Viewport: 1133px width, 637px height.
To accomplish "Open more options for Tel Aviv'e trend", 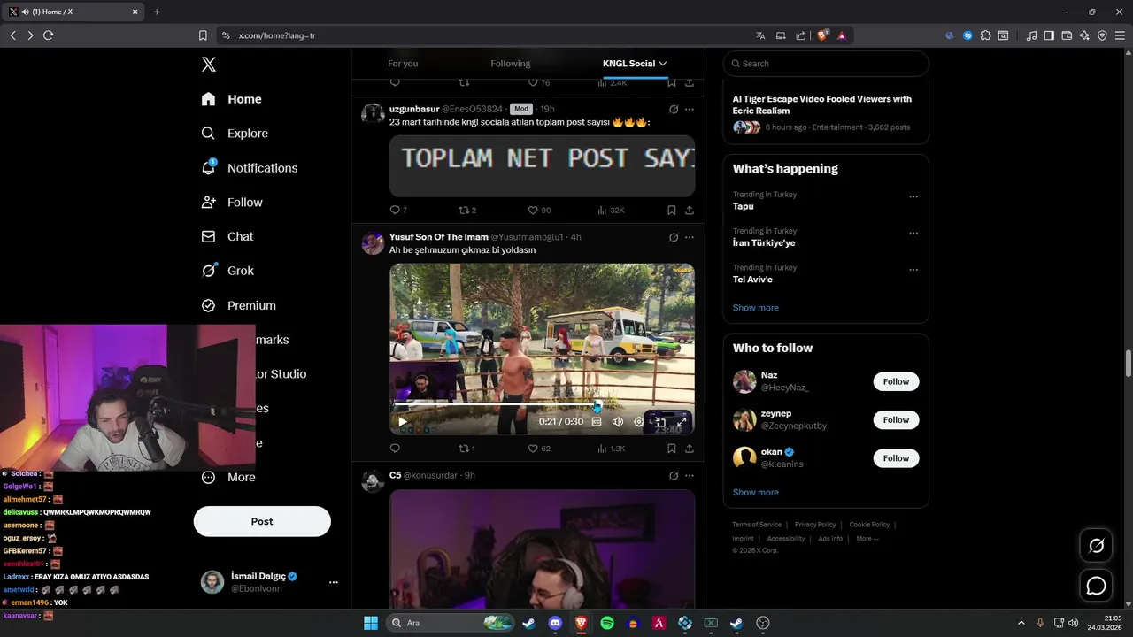I will click(x=913, y=270).
